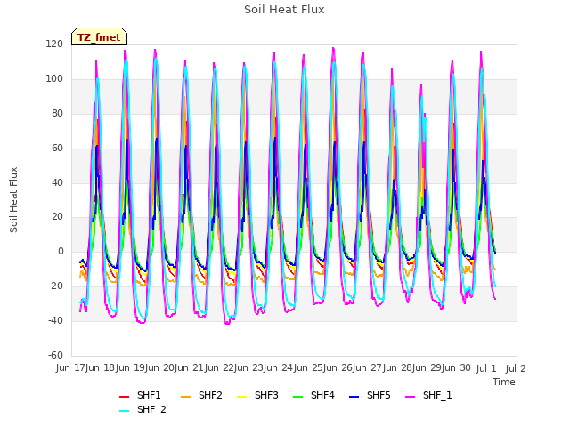570x427 pixels.
Task: Click the blue SHF5 legend swatch
Action: (x=354, y=397)
